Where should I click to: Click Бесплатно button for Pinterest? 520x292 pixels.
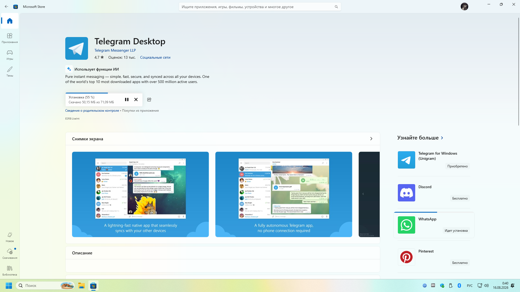point(460,263)
